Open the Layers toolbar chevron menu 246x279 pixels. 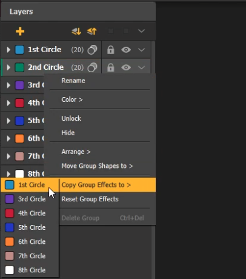coord(141,31)
